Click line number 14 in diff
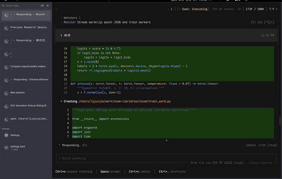The width and height of the screenshot is (282, 179). 65,48
